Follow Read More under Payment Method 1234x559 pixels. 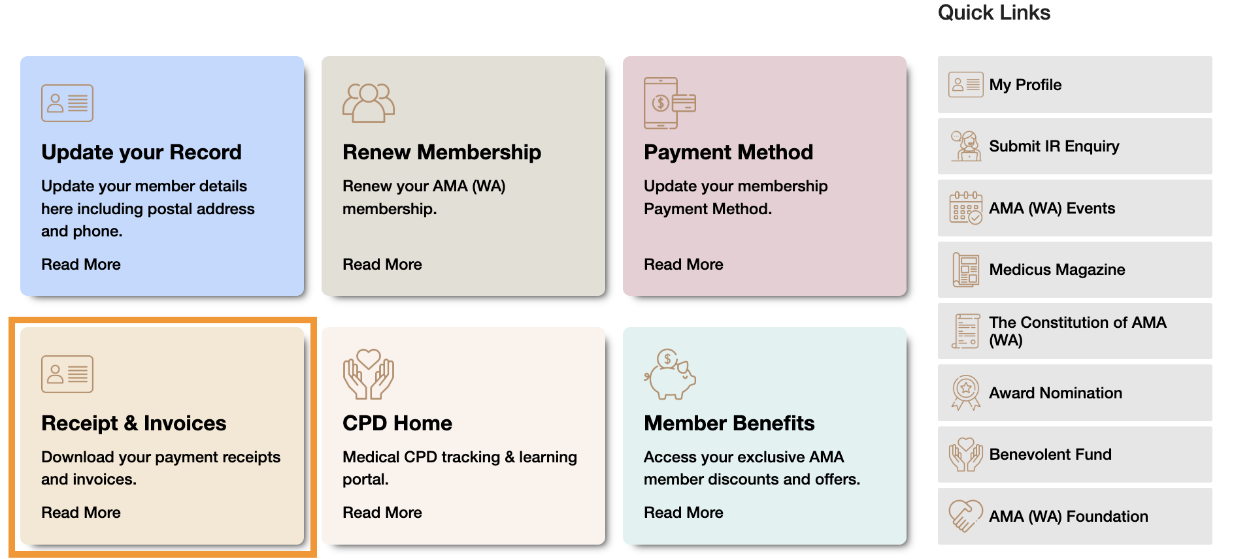tap(684, 264)
